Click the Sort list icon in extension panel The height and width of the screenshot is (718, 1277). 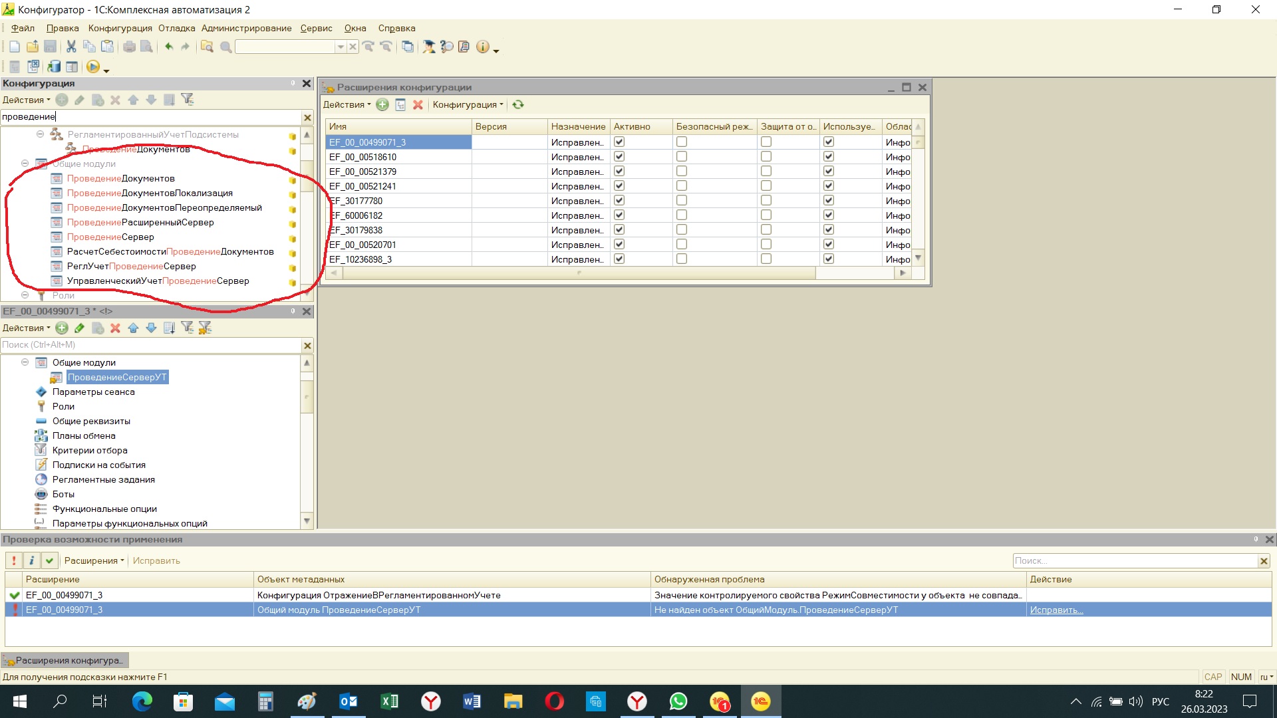(x=169, y=328)
